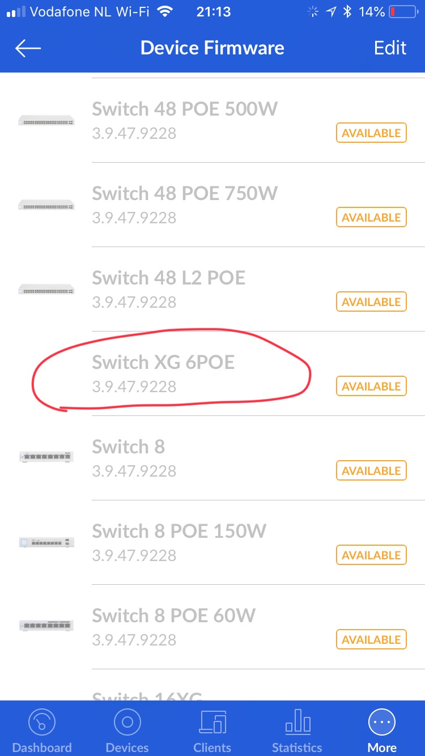Select the Switch 8 POE 150W device image
The height and width of the screenshot is (756, 425).
[46, 542]
